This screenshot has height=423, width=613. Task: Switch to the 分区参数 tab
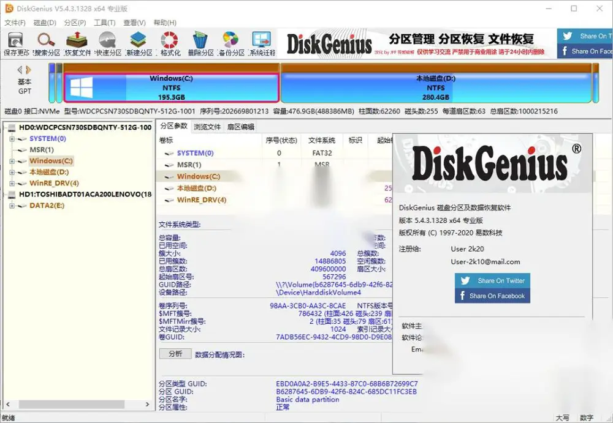click(174, 126)
